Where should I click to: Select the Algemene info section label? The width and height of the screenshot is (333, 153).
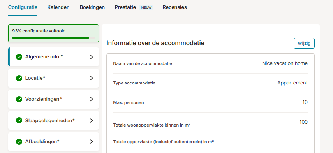[x=44, y=57]
